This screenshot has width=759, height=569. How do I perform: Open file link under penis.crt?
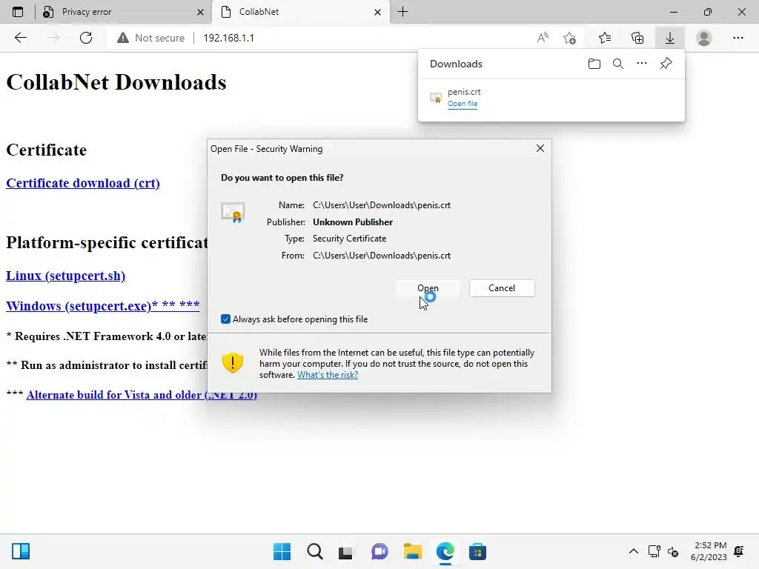coord(463,104)
